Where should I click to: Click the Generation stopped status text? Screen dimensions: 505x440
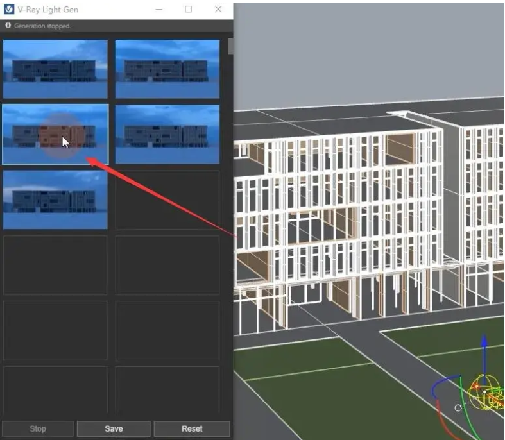coord(42,26)
